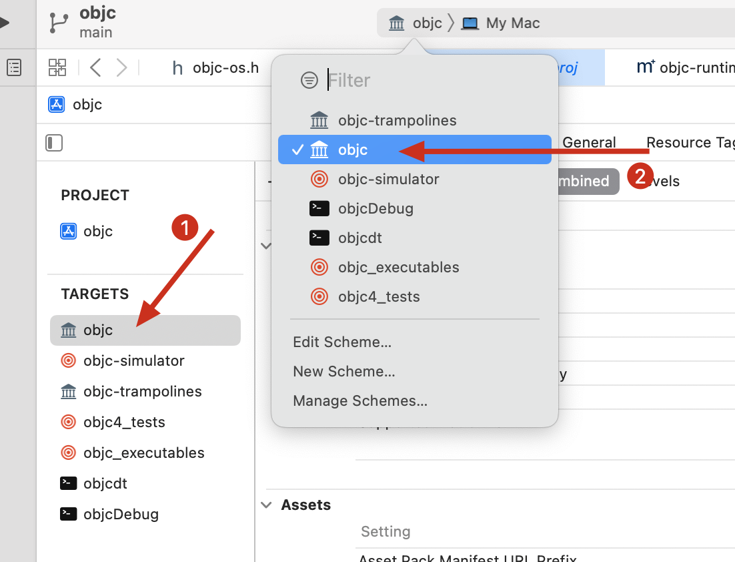Switch to the objc-os.h tab
This screenshot has width=735, height=562.
click(215, 67)
